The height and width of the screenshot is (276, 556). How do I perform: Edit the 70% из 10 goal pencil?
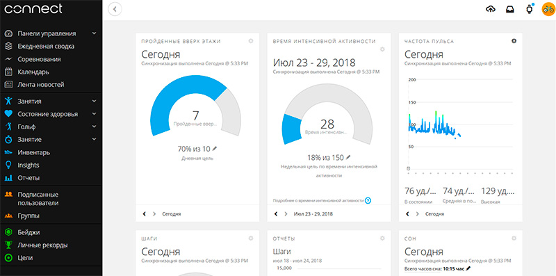[215, 149]
